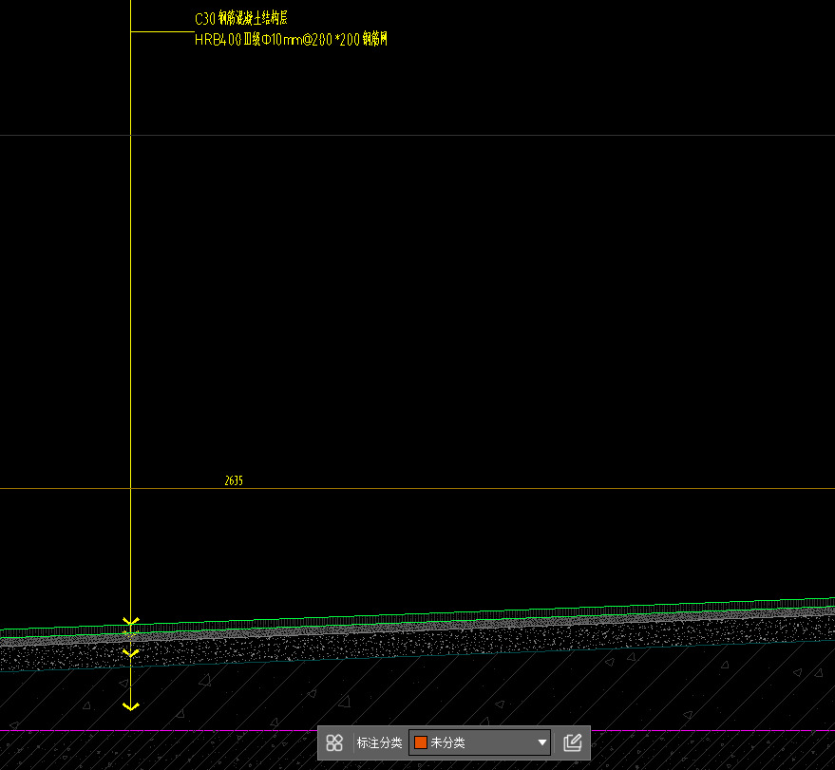Click the 标注分类 label
The height and width of the screenshot is (770, 835).
379,742
